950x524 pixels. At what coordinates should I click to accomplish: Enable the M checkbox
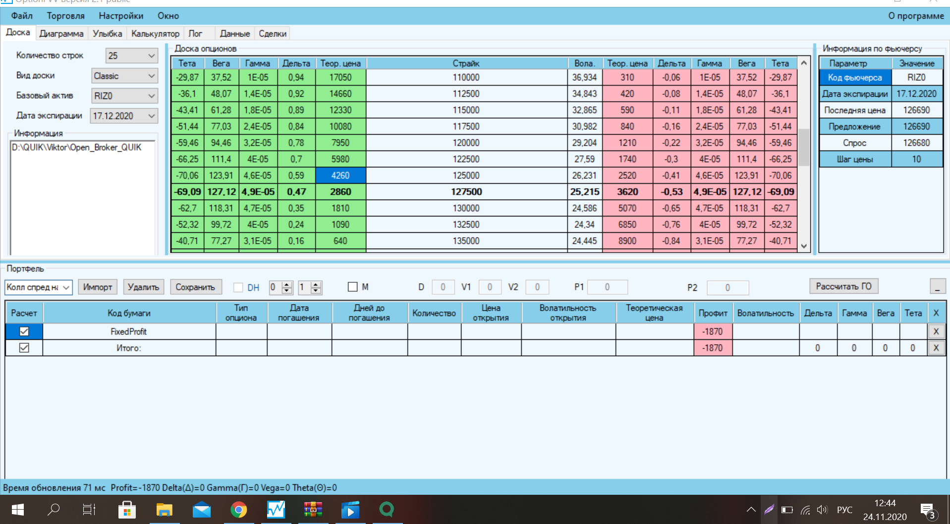(x=353, y=287)
